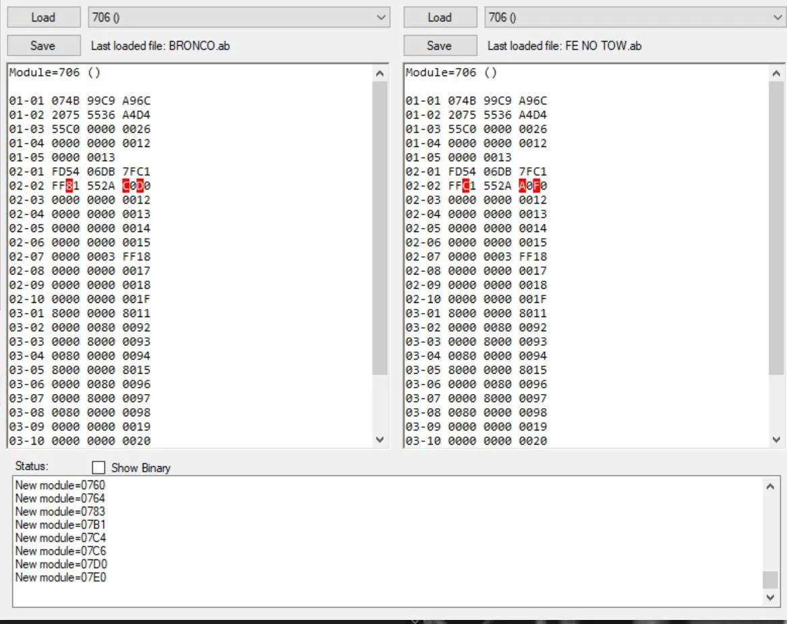
Task: Click the status log scroll down arrow
Action: [770, 598]
